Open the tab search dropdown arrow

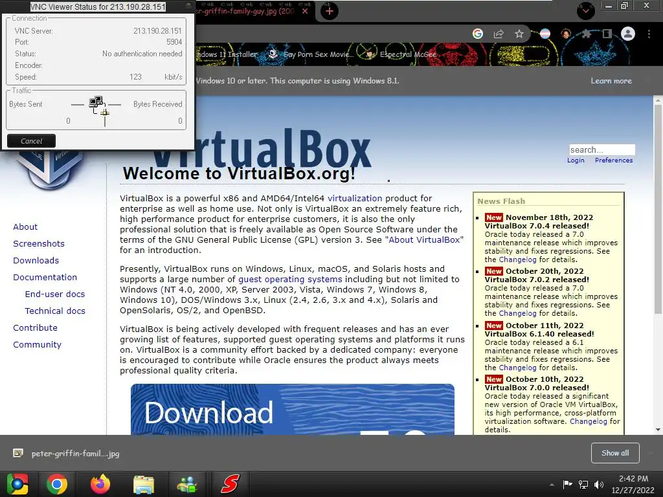585,10
